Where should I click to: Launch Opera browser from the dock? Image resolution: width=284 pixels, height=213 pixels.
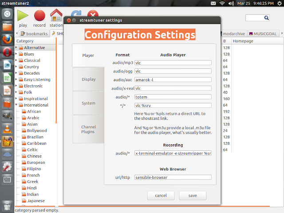click(7, 52)
